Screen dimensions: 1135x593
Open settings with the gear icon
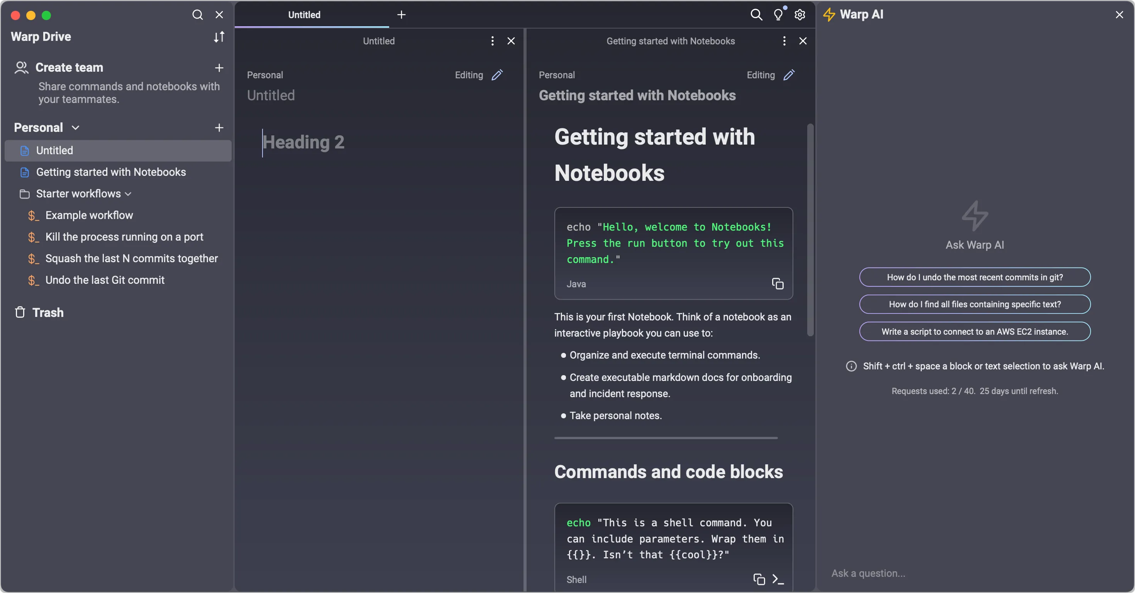point(800,15)
